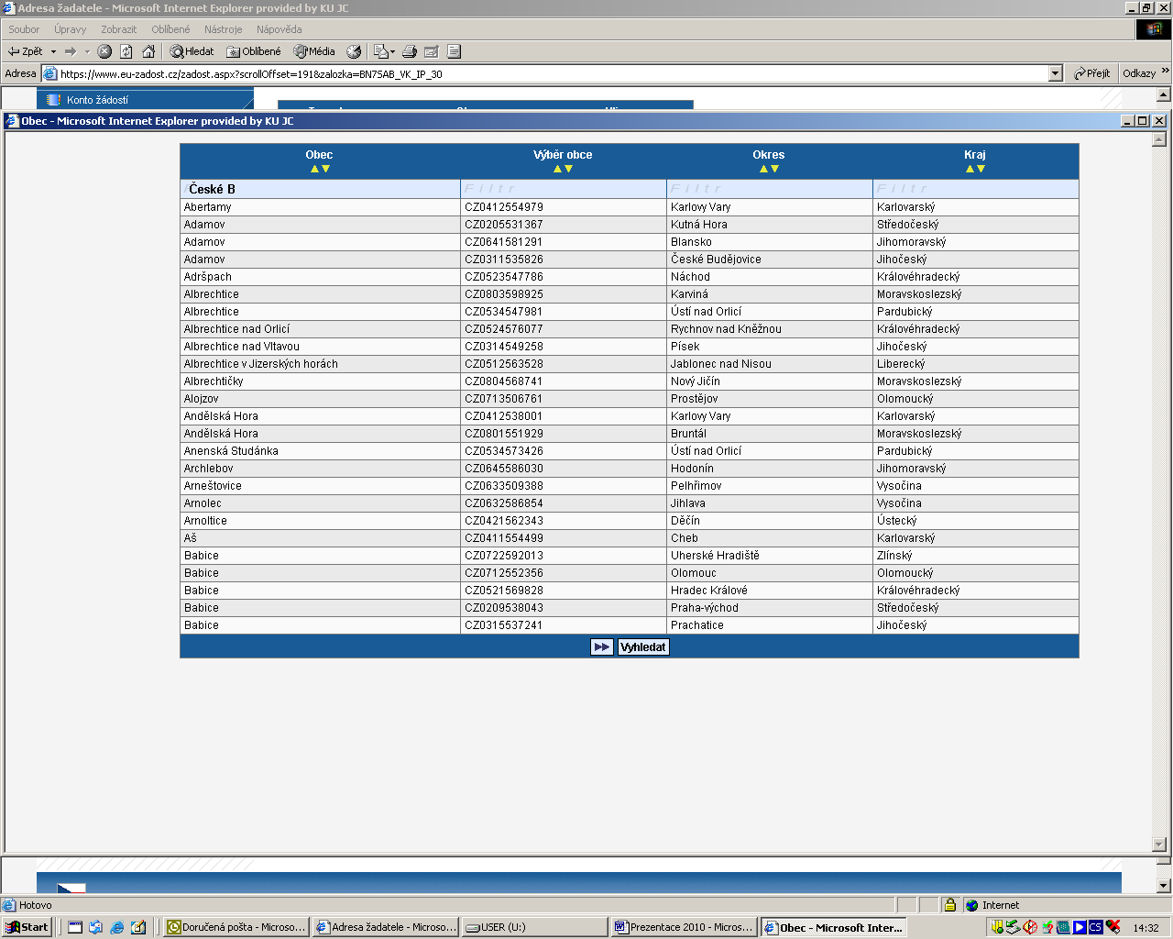Open the Hledat search tool

(192, 51)
